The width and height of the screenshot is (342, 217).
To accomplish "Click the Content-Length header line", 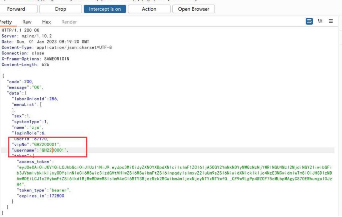I will click(x=25, y=64).
